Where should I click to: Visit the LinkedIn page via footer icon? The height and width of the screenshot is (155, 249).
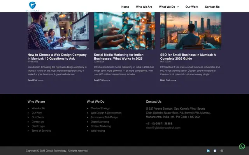point(208,151)
